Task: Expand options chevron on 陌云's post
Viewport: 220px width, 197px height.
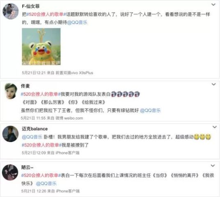Action: click(213, 166)
